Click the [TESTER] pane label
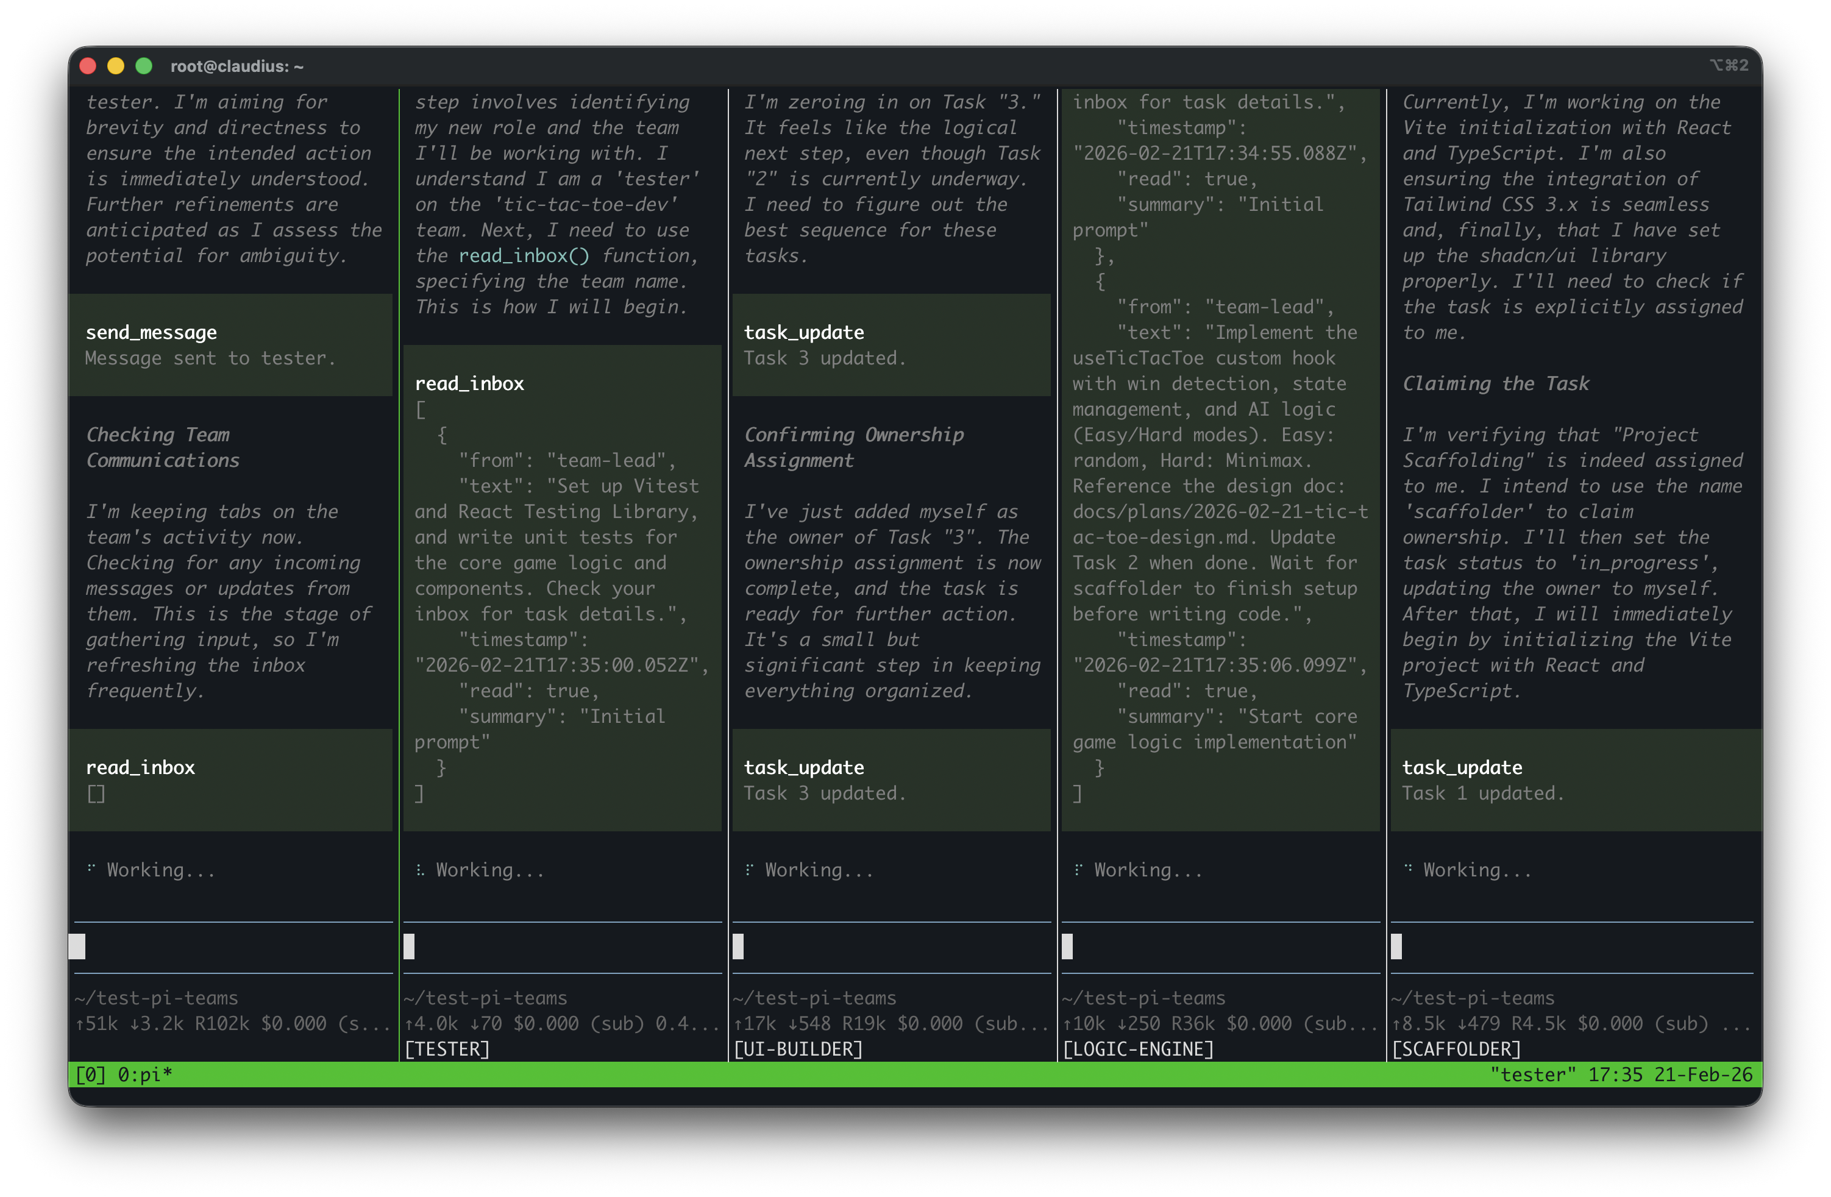This screenshot has height=1197, width=1831. pyautogui.click(x=447, y=1050)
